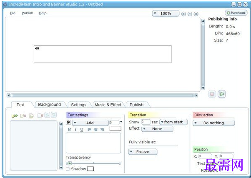Image resolution: width=251 pixels, height=178 pixels.
Task: Click the 'Click action' section header
Action: (x=203, y=115)
